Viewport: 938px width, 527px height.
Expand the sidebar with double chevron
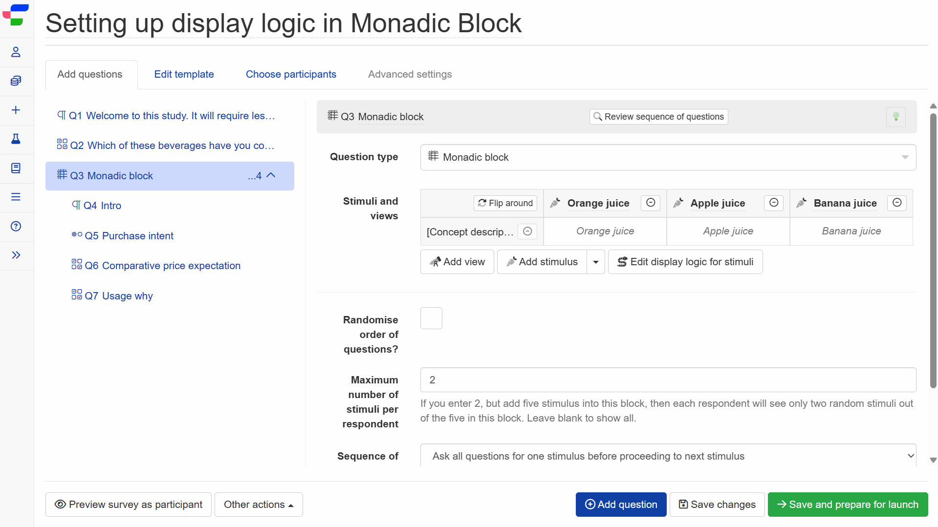[16, 255]
